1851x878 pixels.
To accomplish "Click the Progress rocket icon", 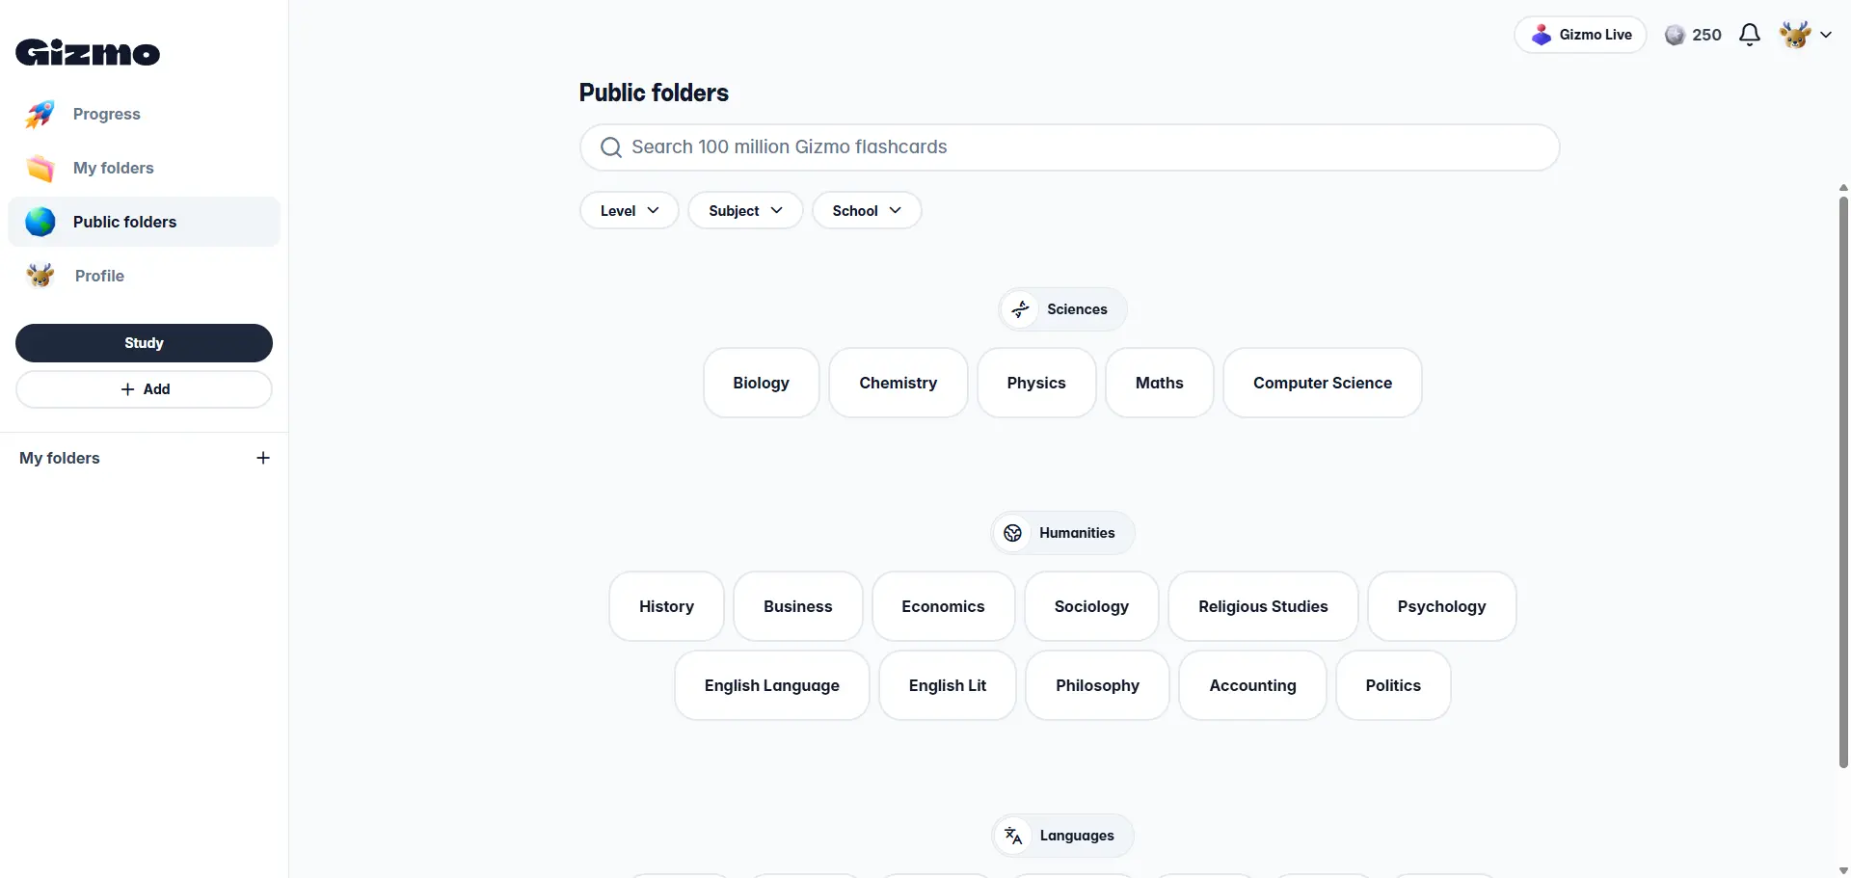I will tap(40, 114).
